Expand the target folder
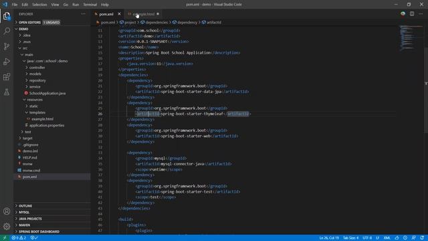Image resolution: width=428 pixels, height=241 pixels. [x=52, y=139]
